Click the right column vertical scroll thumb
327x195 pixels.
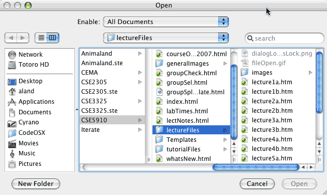pyautogui.click(x=319, y=83)
